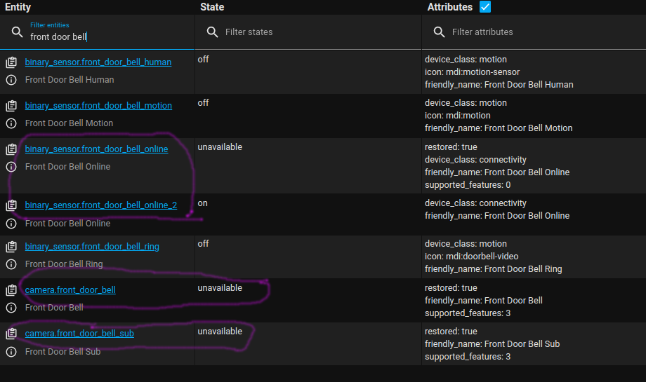Copy entity ID for camera.front_door_bell
Viewport: 646px width, 382px height.
(x=11, y=290)
